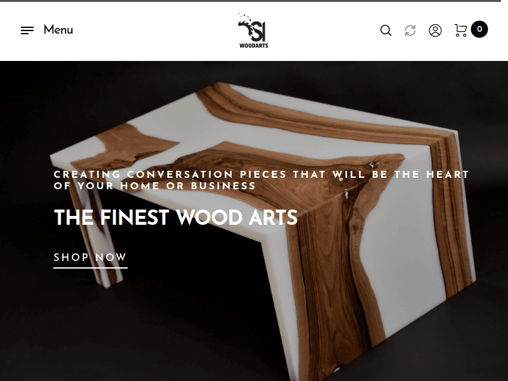
Task: Click the words OF YOUR HOME OR BUSINESS
Action: click(x=154, y=186)
